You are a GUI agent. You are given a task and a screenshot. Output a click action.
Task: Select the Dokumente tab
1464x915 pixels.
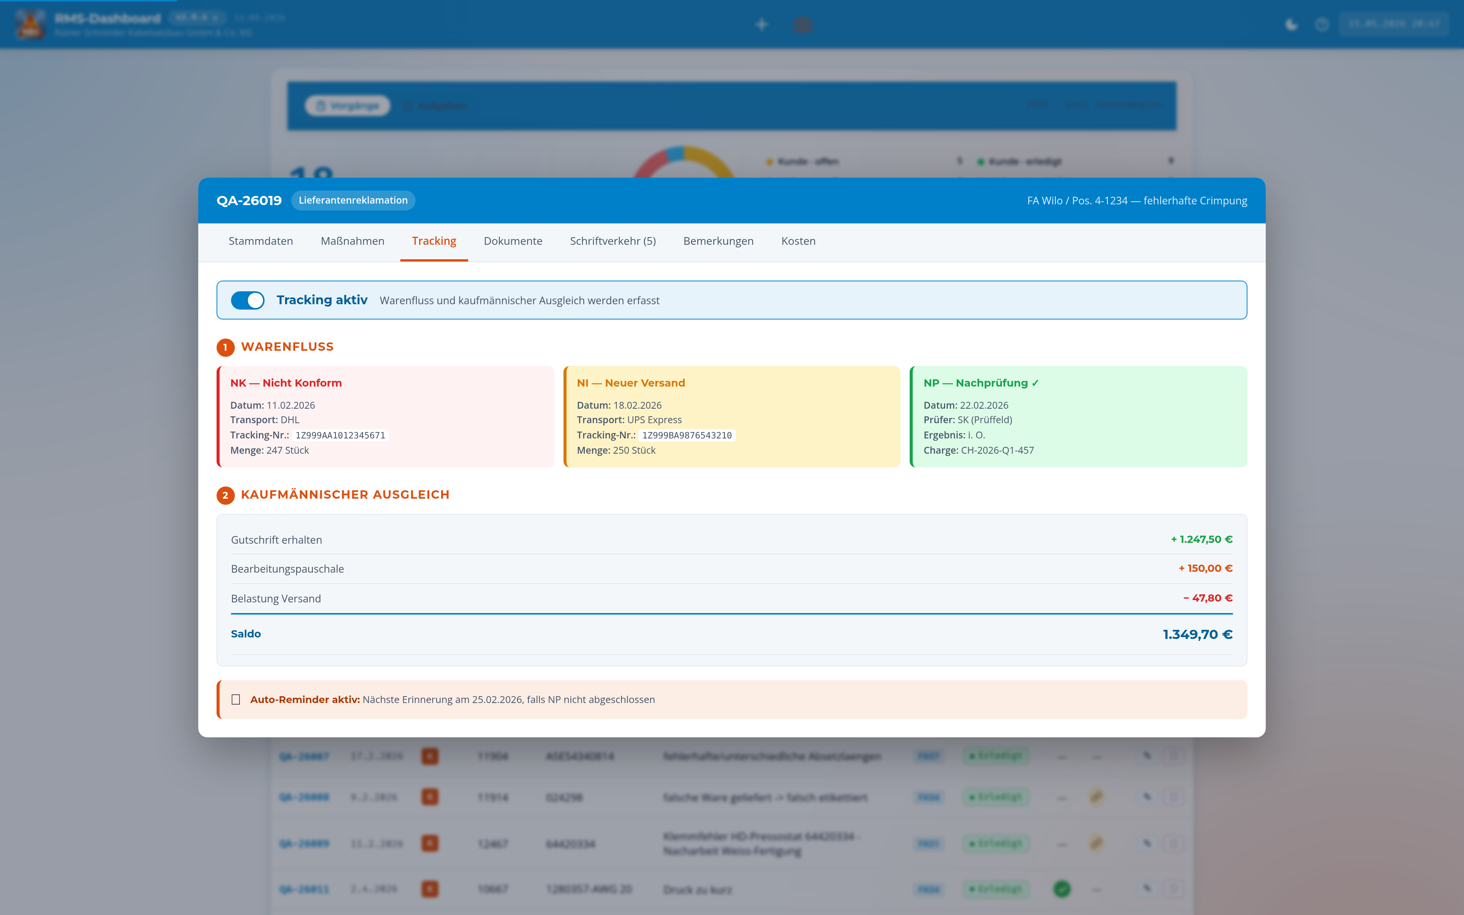point(513,241)
